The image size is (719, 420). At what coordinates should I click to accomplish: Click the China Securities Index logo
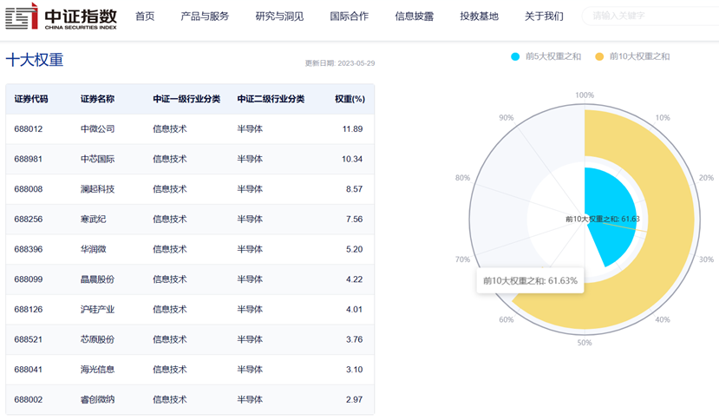pyautogui.click(x=61, y=16)
